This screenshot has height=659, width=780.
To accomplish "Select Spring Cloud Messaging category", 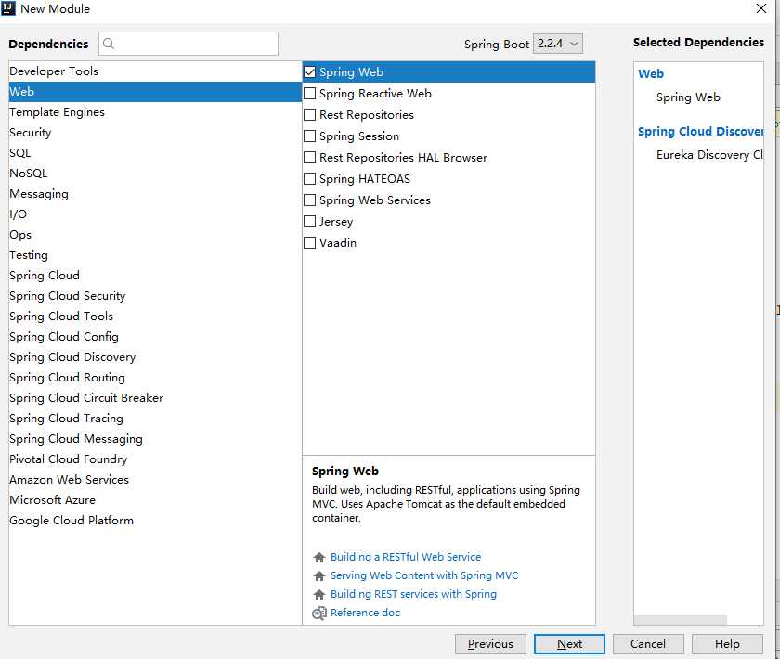I will (155, 438).
